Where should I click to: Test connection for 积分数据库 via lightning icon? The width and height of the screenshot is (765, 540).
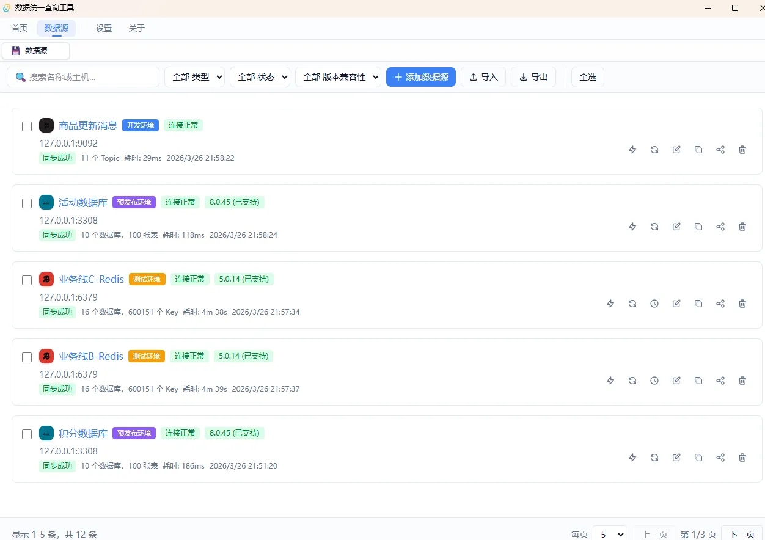coord(632,458)
